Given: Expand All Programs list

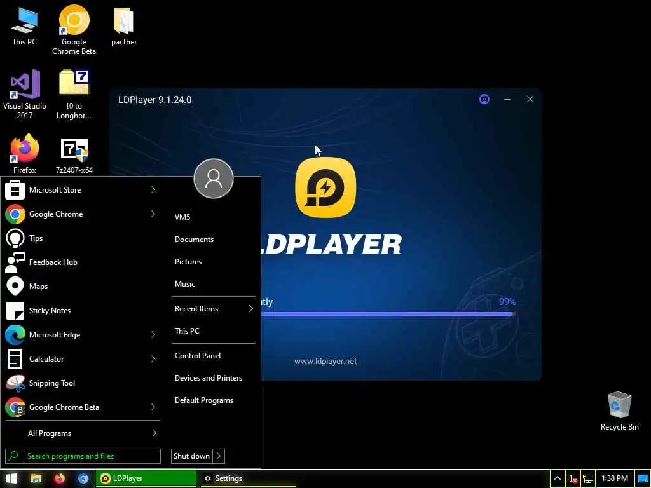Looking at the screenshot, I should (82, 433).
